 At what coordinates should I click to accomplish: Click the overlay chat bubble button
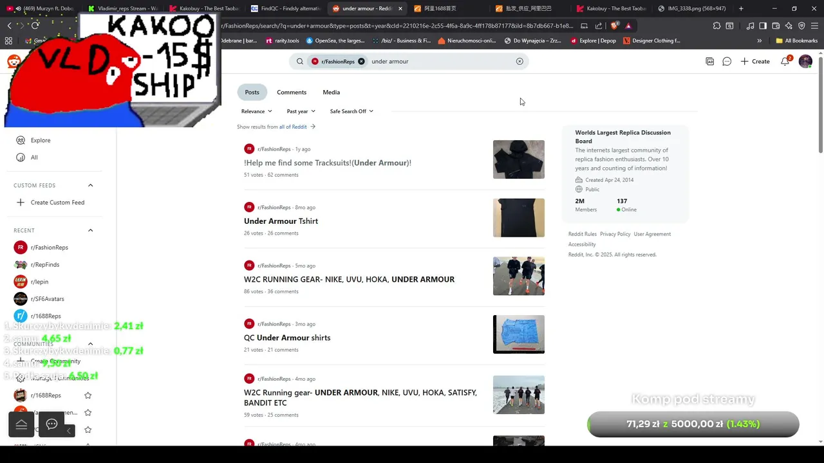click(52, 424)
